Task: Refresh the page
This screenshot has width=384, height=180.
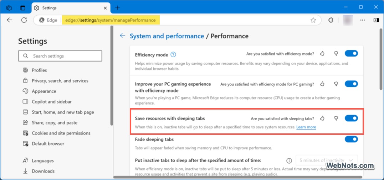Action: [x=24, y=20]
